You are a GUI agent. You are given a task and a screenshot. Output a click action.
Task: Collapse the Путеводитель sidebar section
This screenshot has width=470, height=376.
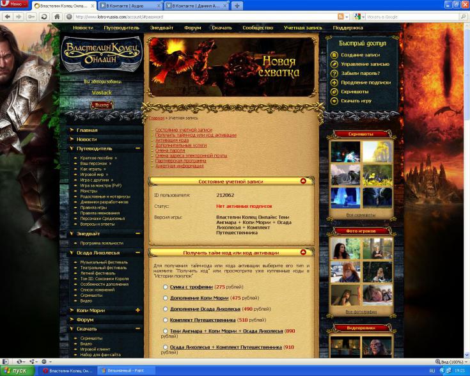137,148
